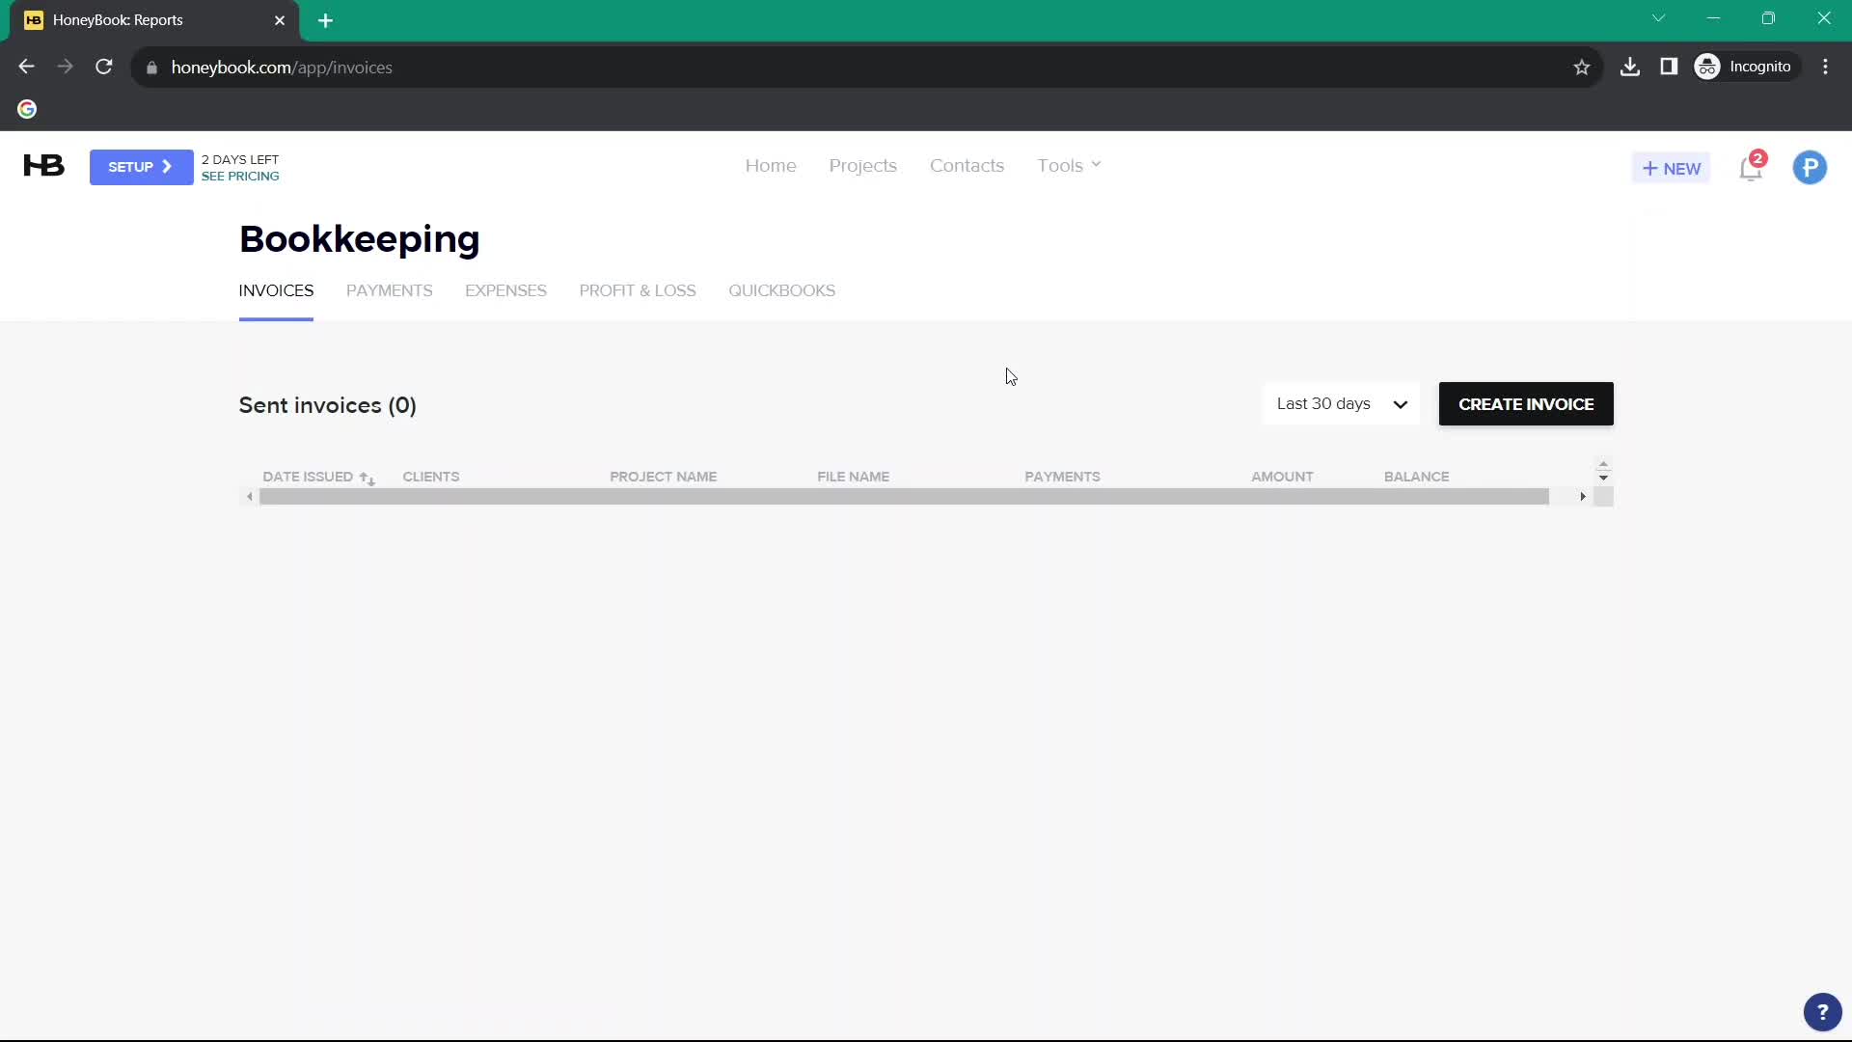Click the right scroll arrow on table

[1582, 496]
